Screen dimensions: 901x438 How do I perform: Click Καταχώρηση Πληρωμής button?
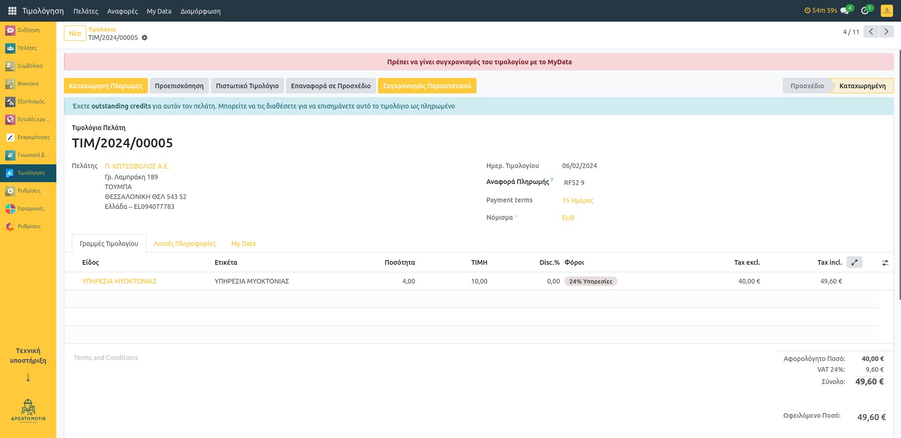[x=106, y=86]
